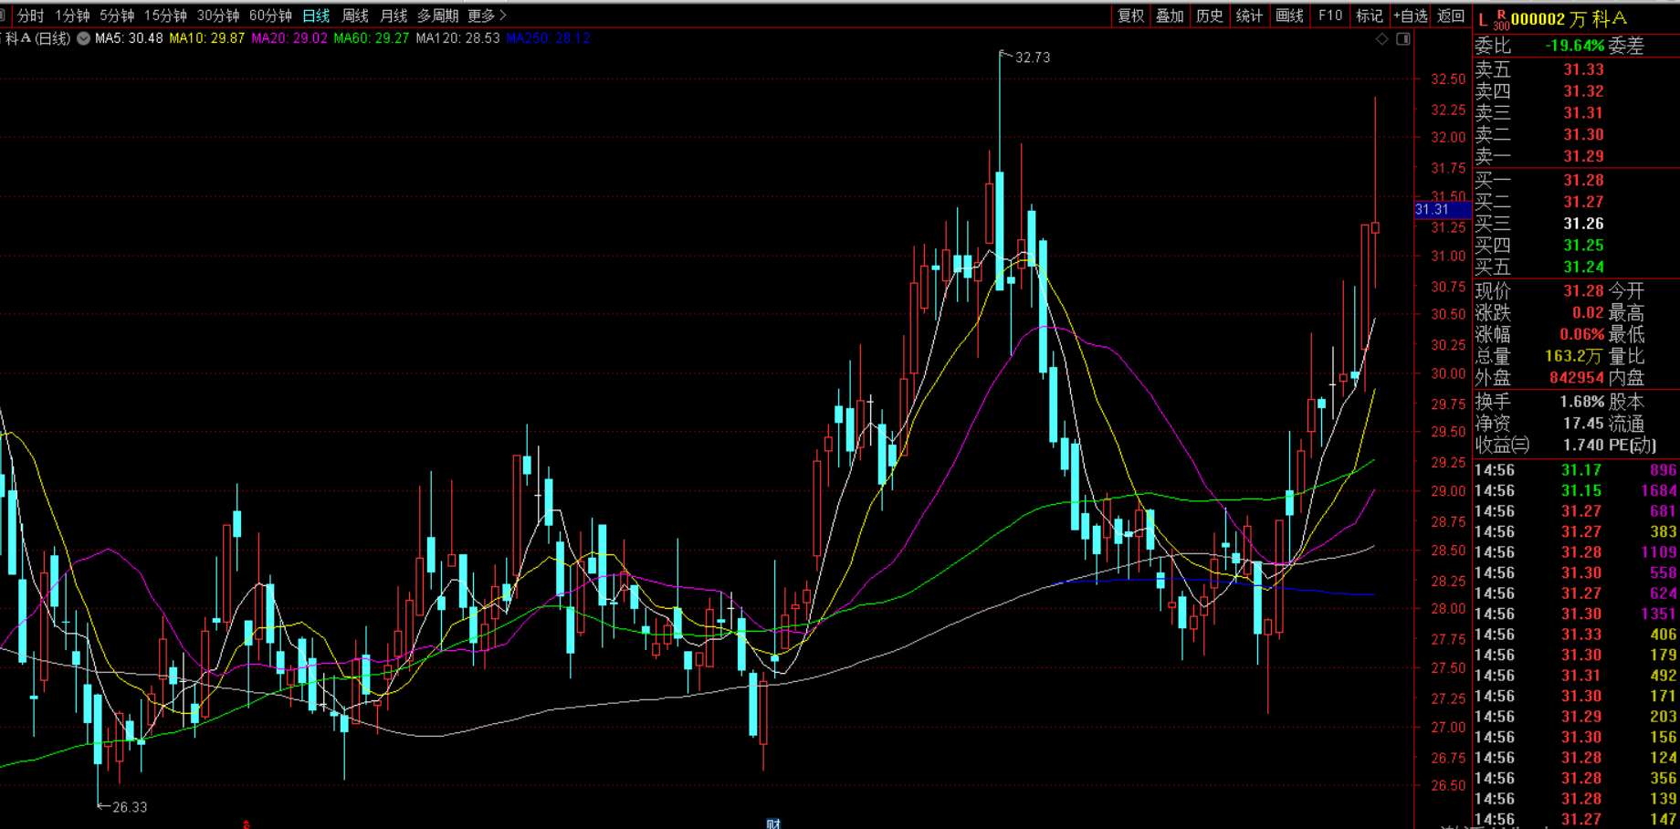
Task: Click the MA10: 29.87 indicator label
Action: point(207,38)
